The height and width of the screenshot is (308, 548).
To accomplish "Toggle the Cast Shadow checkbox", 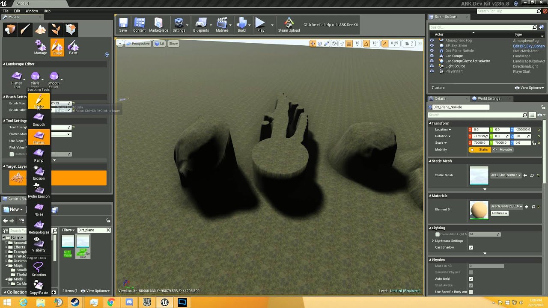I will tap(471, 248).
